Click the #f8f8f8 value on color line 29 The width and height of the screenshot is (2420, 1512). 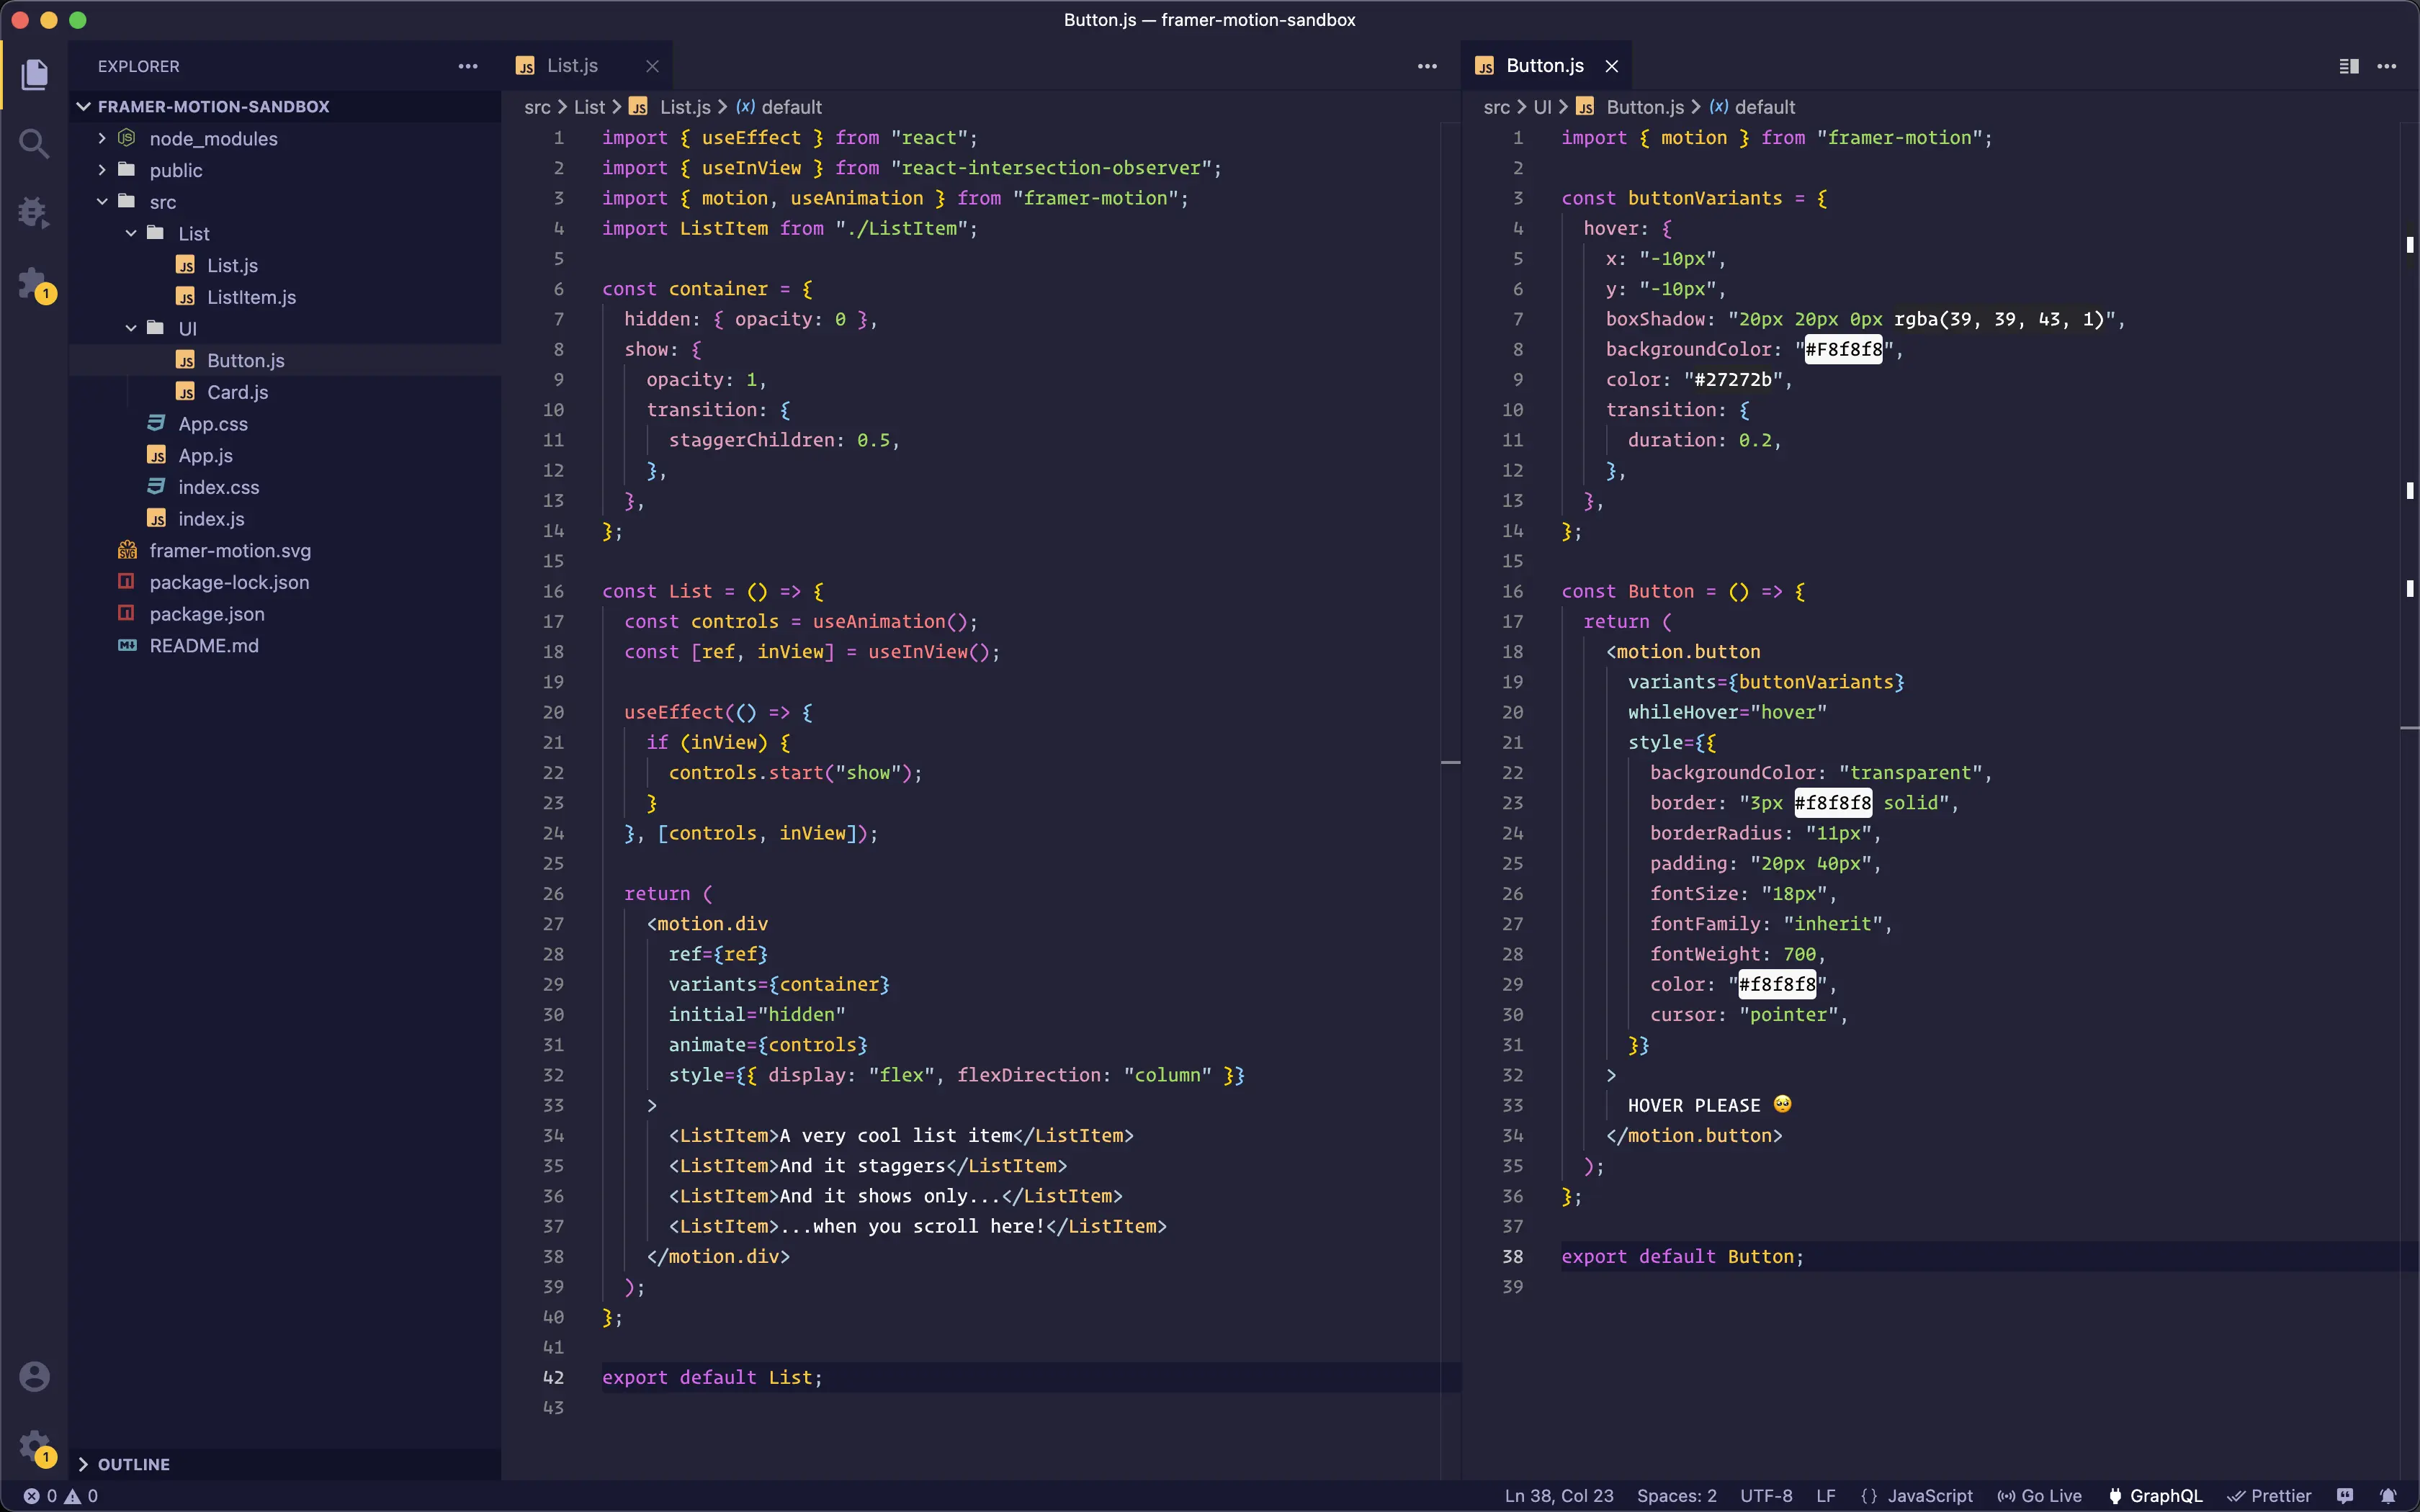click(1777, 985)
